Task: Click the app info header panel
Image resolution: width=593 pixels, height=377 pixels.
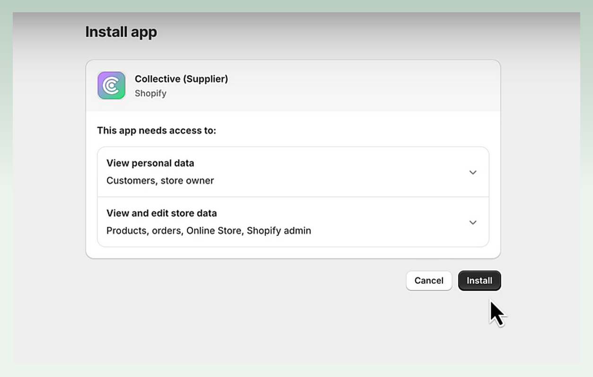Action: coord(292,85)
